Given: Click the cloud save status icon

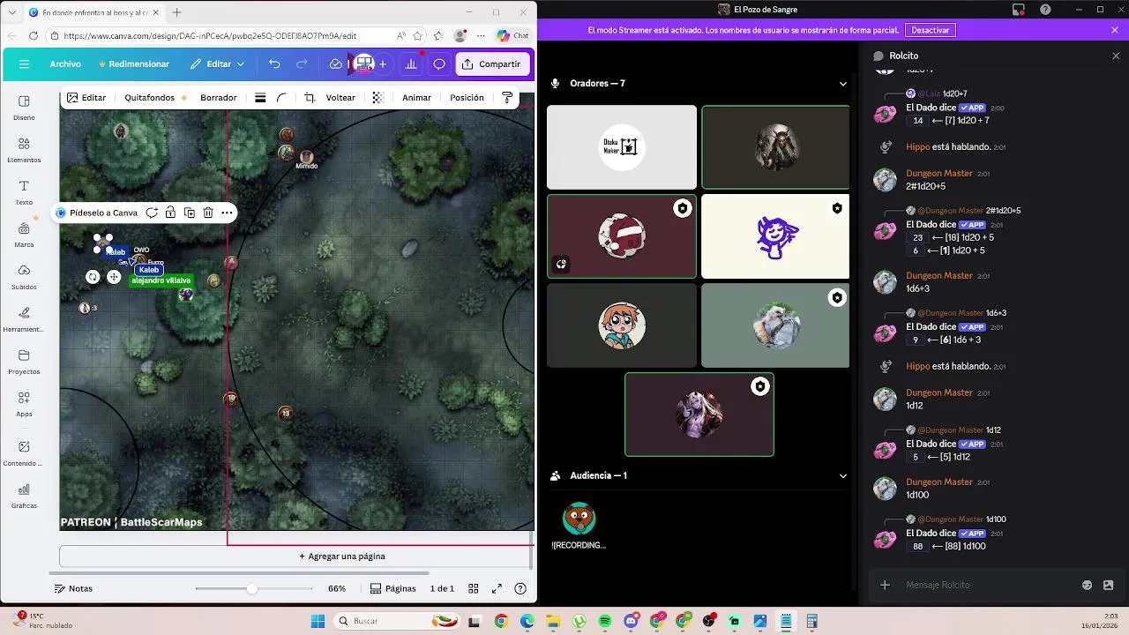Looking at the screenshot, I should [x=336, y=64].
